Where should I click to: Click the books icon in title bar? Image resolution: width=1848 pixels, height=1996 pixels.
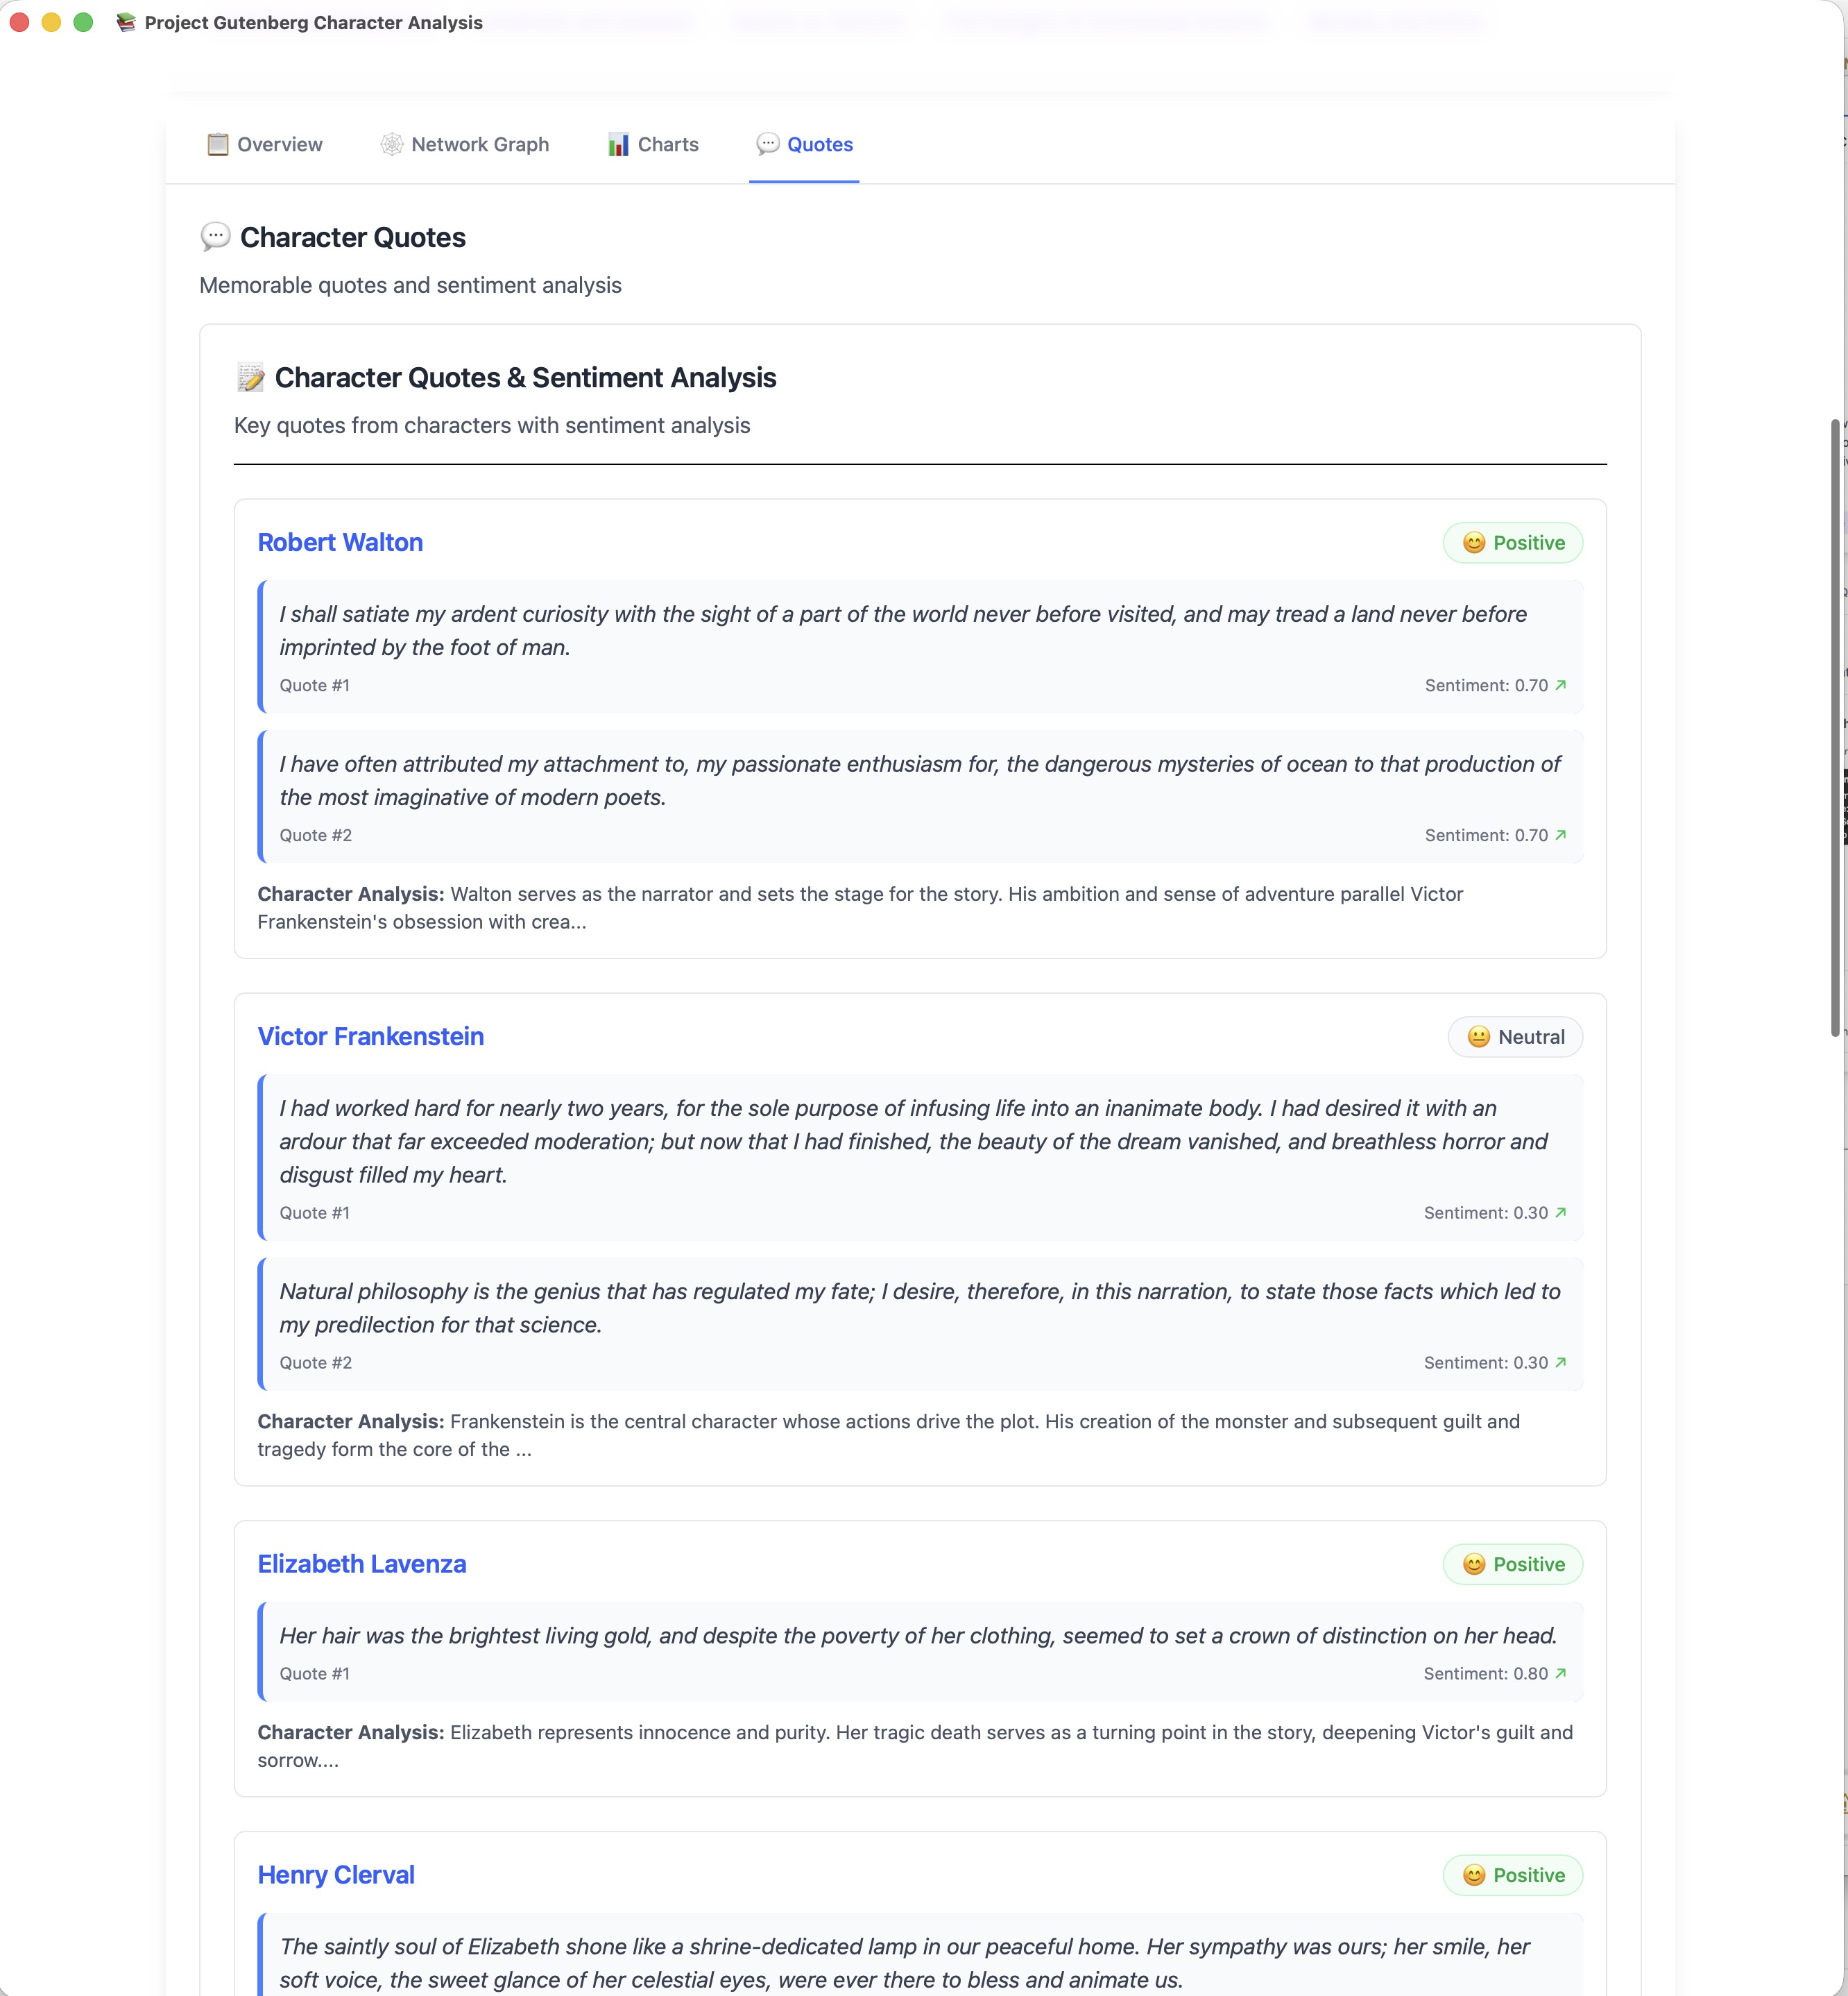coord(126,22)
